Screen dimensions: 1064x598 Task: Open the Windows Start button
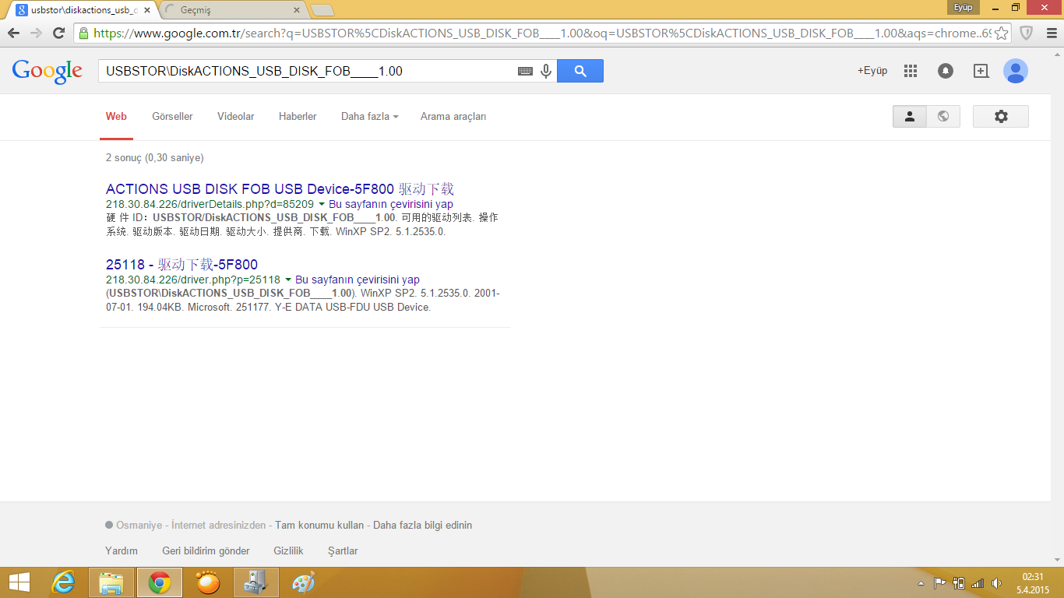coord(19,582)
